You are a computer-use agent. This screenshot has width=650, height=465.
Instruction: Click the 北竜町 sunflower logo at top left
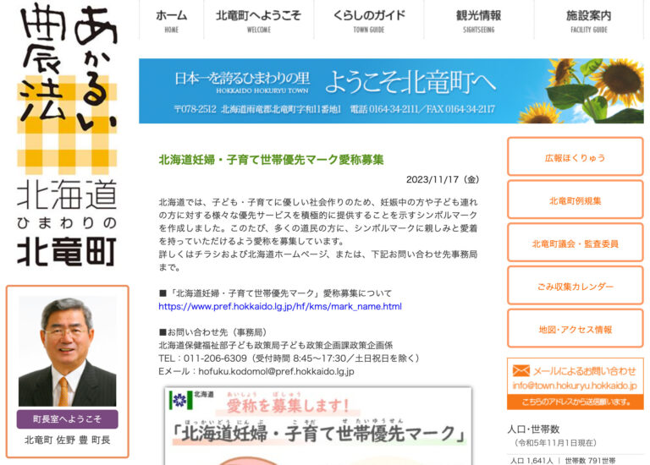coord(67,135)
